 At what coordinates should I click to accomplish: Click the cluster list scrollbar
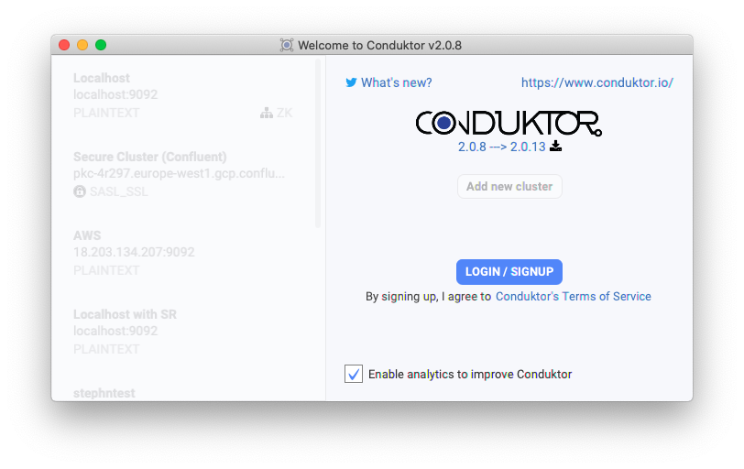tap(318, 143)
